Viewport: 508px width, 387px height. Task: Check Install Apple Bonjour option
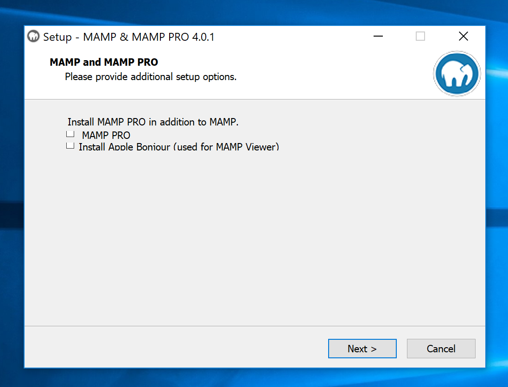pyautogui.click(x=70, y=145)
